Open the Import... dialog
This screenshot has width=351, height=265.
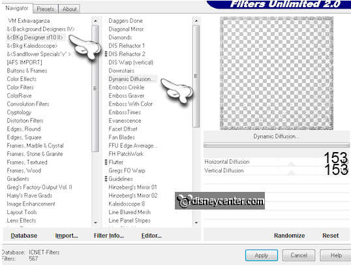point(67,236)
